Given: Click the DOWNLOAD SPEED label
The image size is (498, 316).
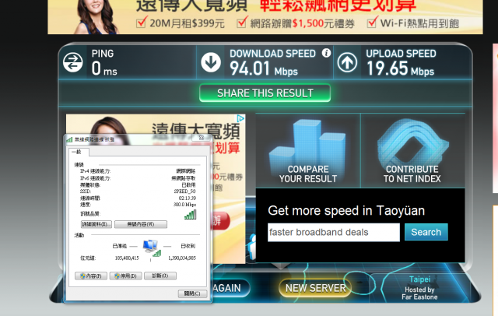Looking at the screenshot, I should [273, 54].
